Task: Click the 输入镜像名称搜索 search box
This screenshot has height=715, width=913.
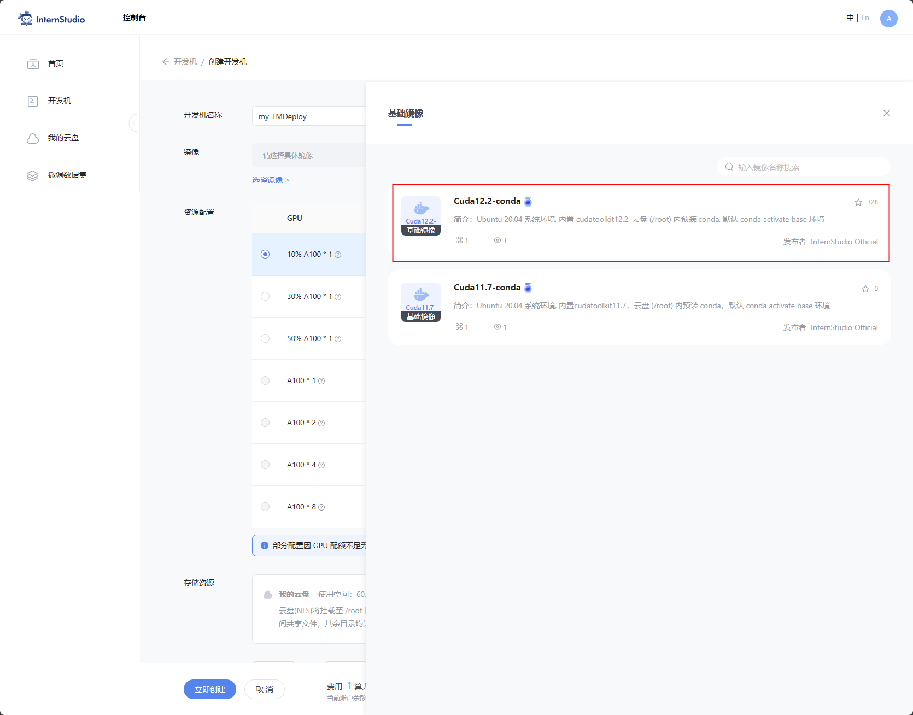Action: click(804, 167)
